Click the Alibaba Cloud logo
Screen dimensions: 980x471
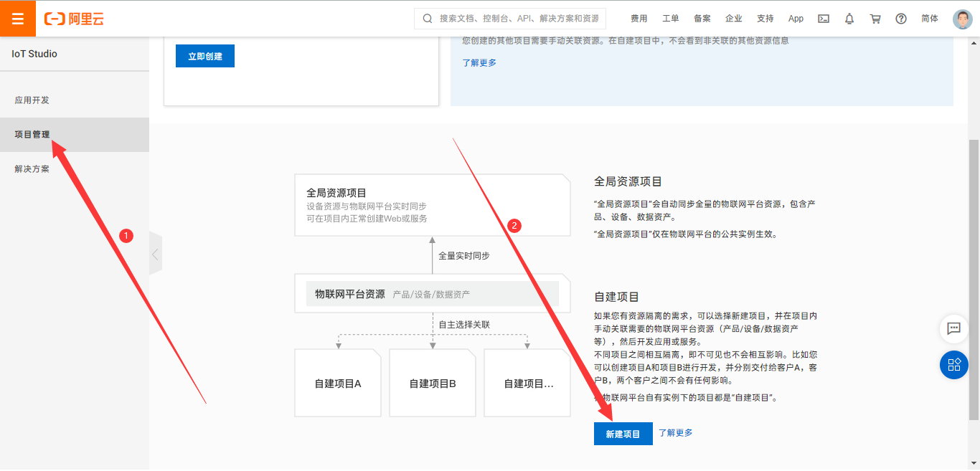[x=74, y=19]
